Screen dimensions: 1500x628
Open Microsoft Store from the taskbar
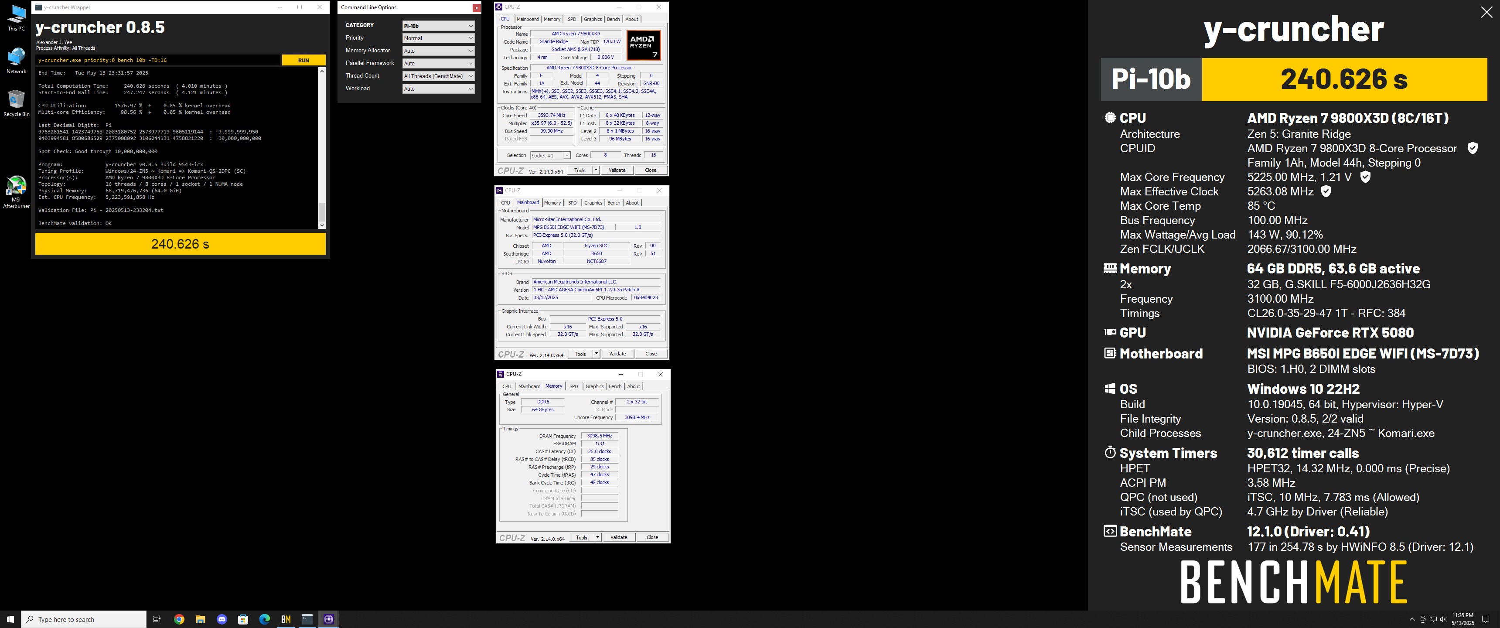click(x=243, y=619)
